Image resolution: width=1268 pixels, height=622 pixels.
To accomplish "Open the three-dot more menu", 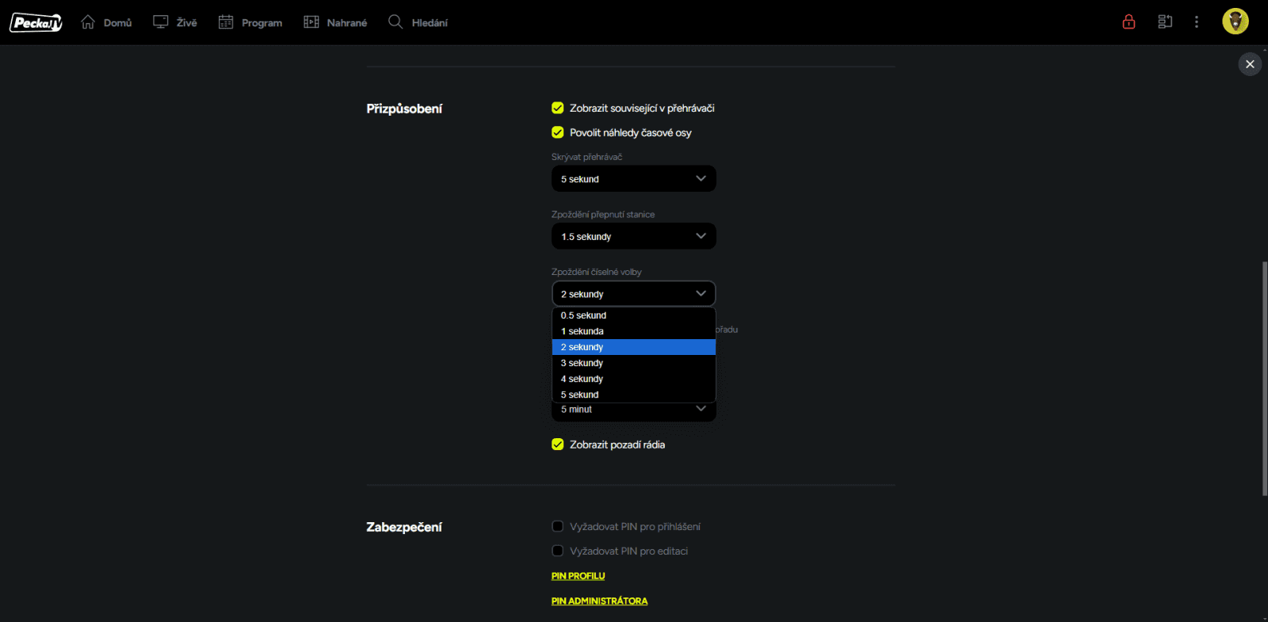I will 1197,22.
